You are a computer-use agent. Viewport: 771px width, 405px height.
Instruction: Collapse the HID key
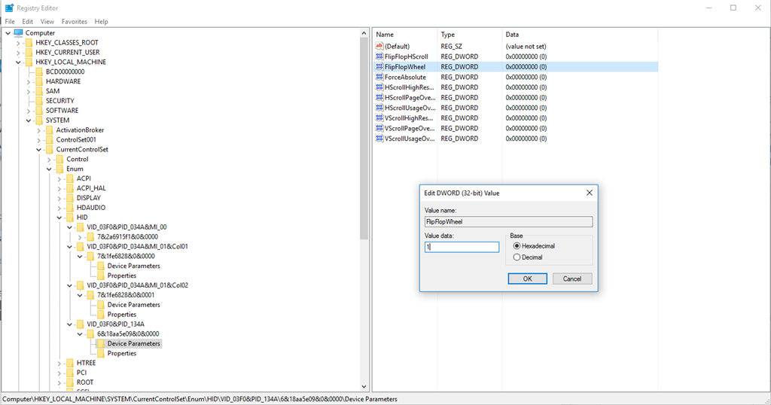click(59, 218)
